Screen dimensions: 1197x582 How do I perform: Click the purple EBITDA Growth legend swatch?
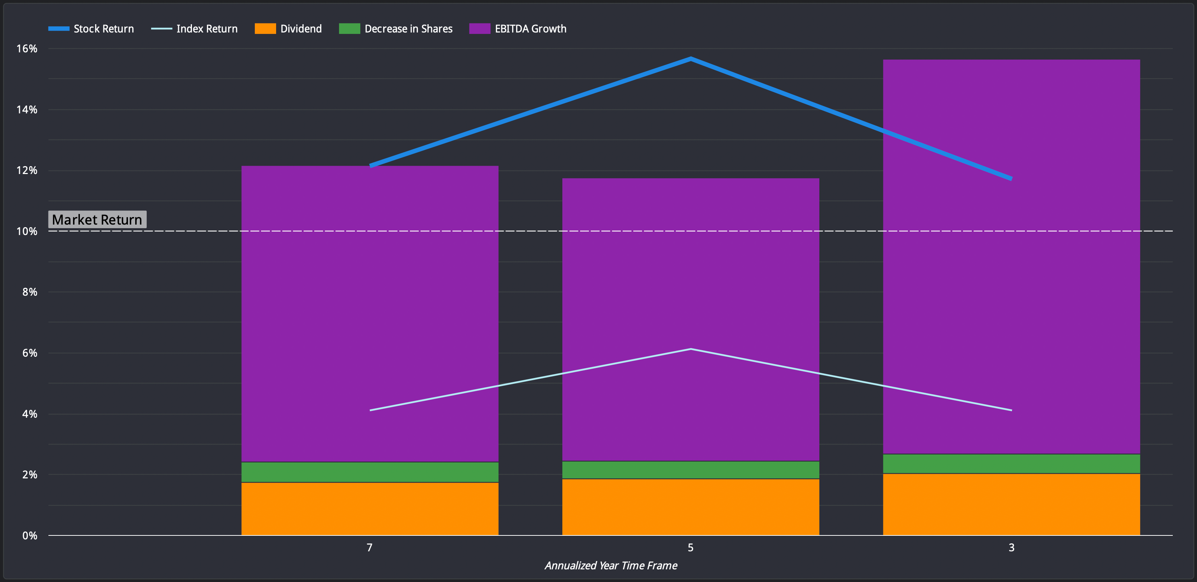tap(480, 29)
